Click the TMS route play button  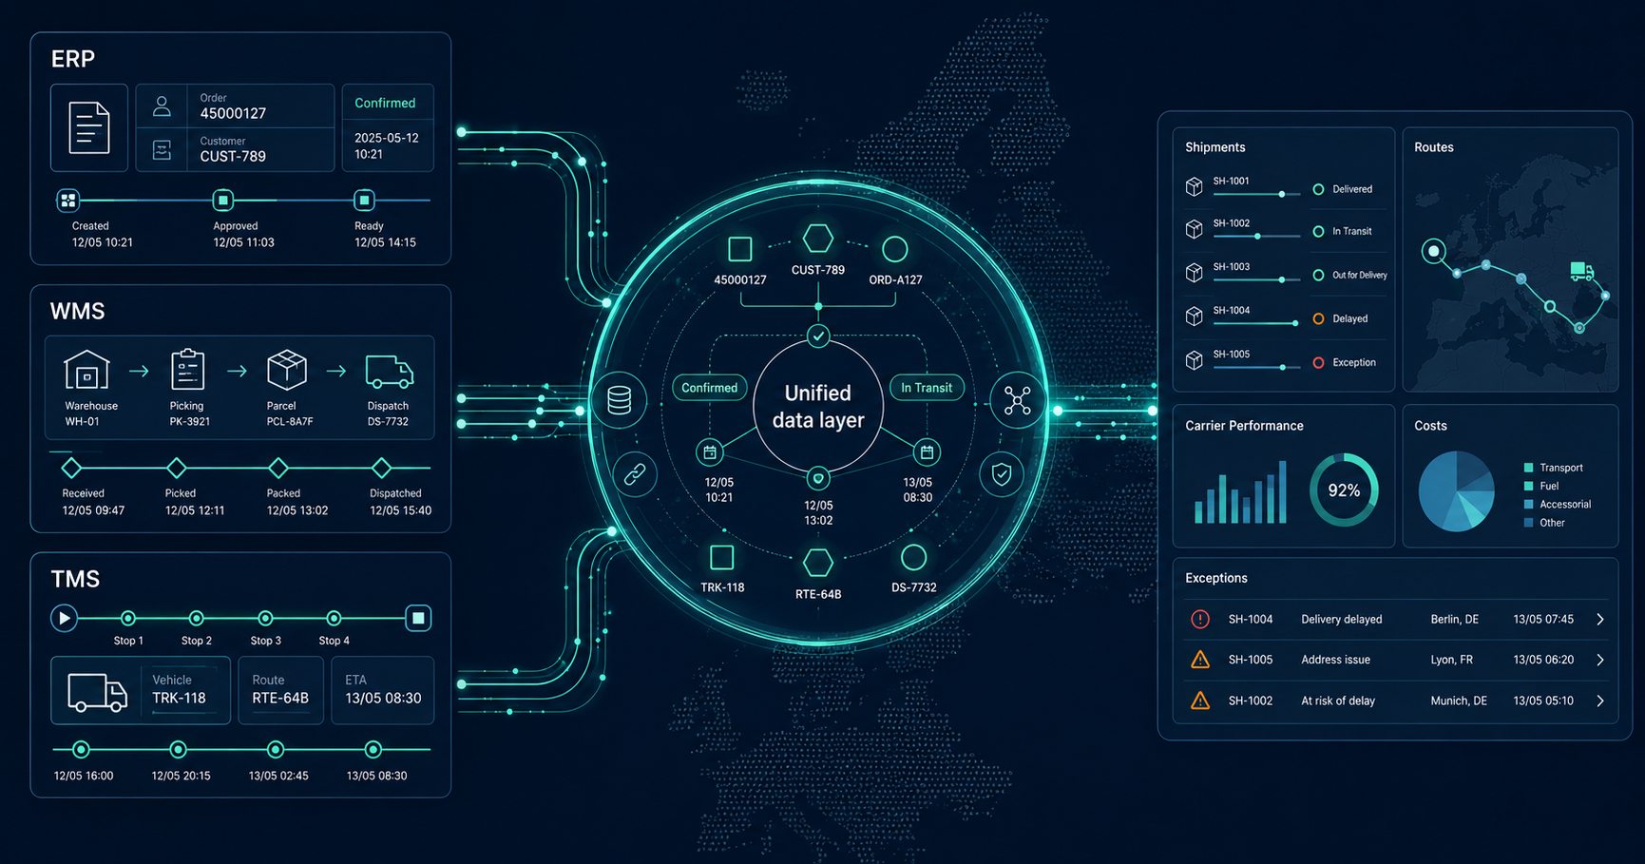pyautogui.click(x=64, y=618)
